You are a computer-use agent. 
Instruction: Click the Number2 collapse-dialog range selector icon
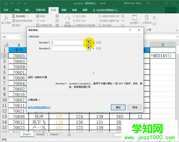(x=88, y=48)
